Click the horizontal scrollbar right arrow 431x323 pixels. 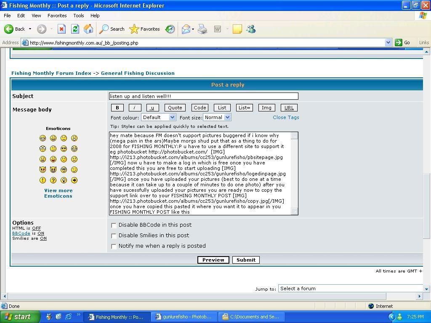(x=420, y=297)
